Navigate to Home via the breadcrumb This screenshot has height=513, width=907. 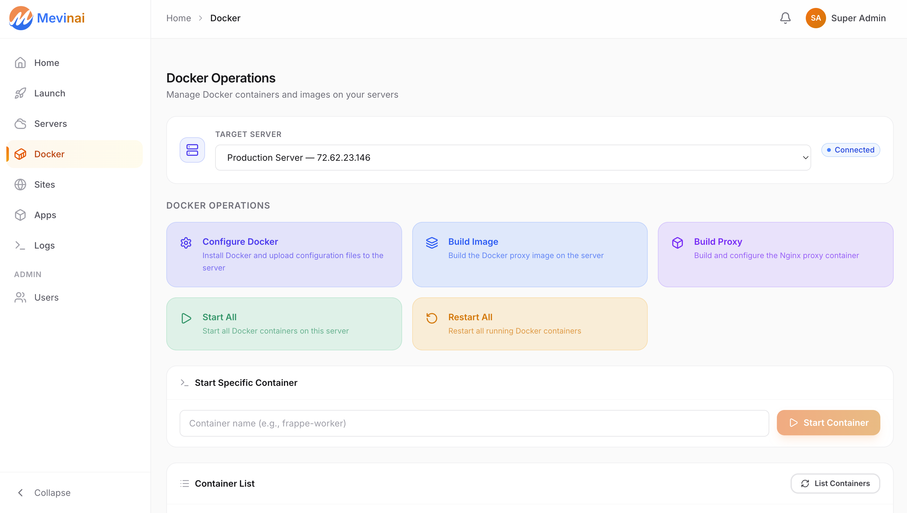pos(178,18)
